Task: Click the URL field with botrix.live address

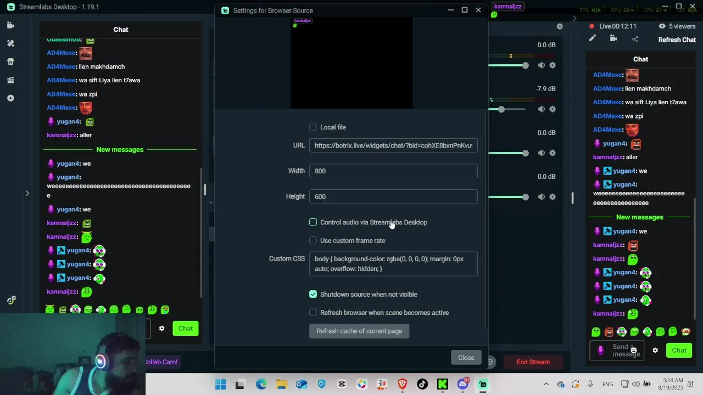Action: pos(393,145)
